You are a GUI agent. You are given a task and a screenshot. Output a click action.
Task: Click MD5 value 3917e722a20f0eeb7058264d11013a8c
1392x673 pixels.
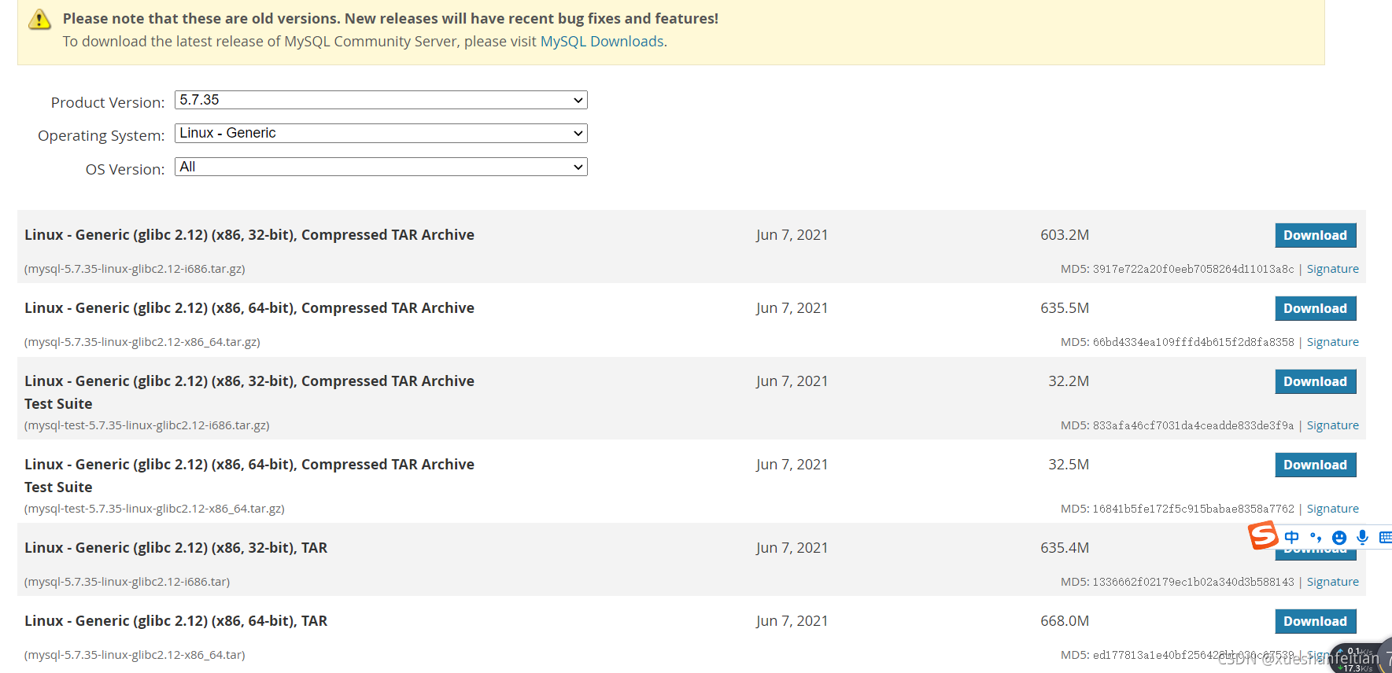(x=1193, y=269)
